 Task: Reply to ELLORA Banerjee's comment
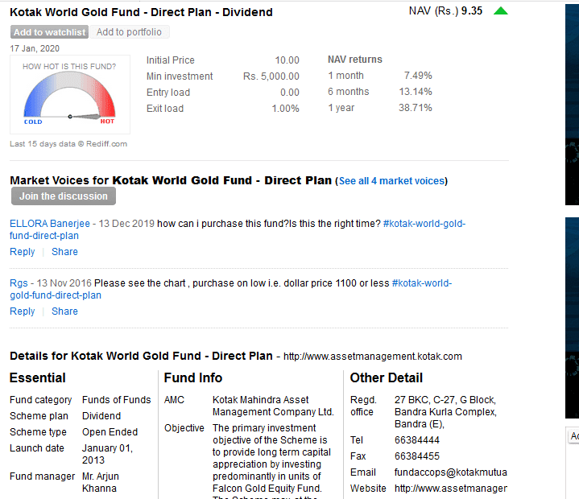coord(23,252)
